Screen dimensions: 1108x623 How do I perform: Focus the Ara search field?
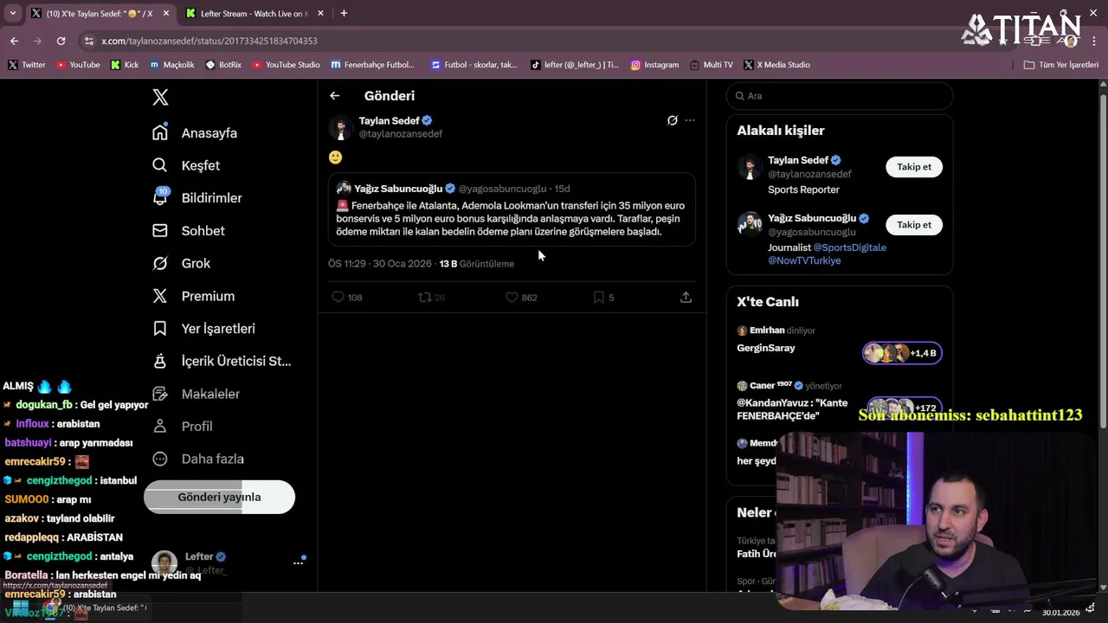(x=840, y=96)
